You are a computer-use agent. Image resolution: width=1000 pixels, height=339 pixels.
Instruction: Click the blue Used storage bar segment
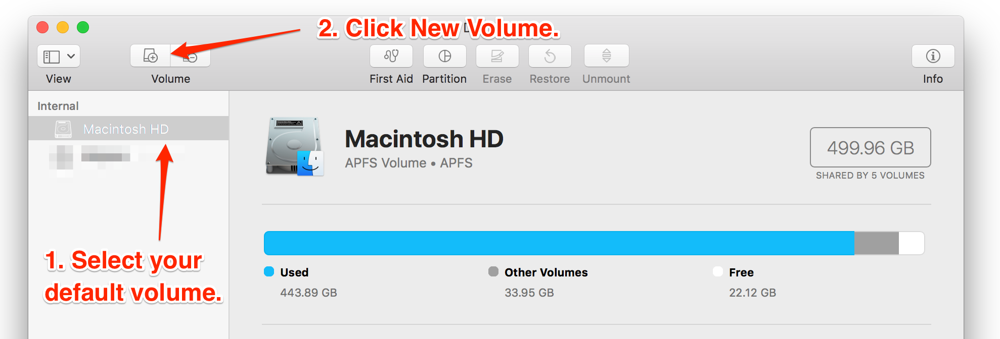559,243
